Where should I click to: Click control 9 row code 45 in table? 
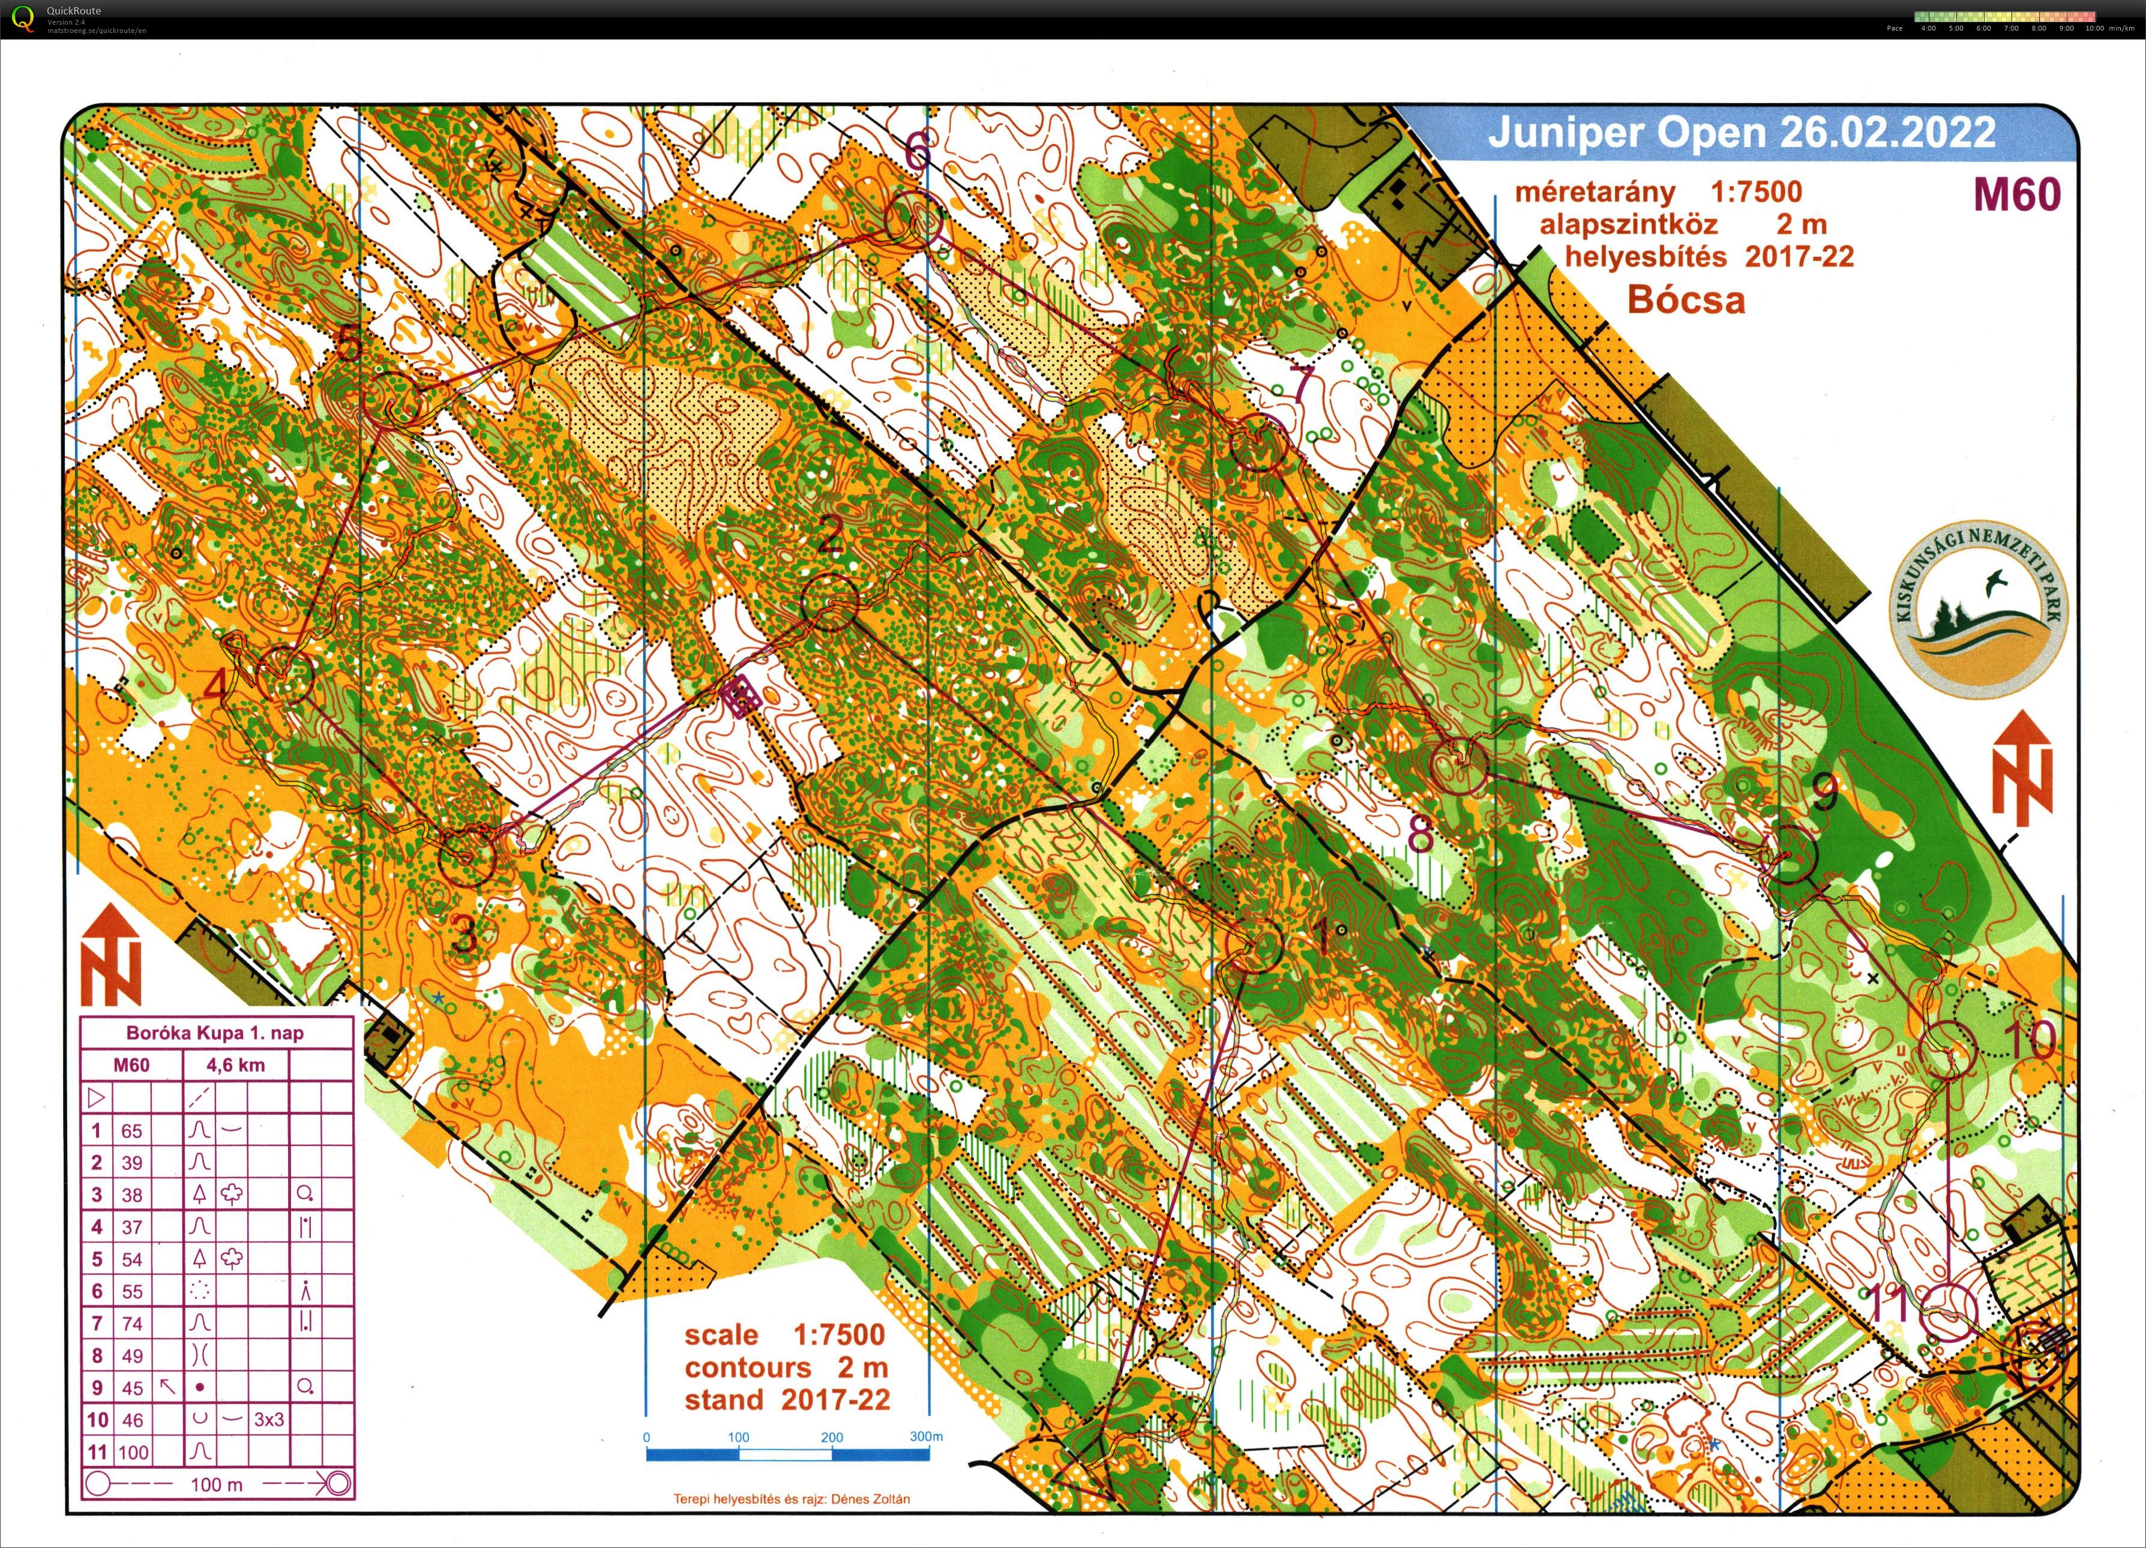coord(133,1388)
